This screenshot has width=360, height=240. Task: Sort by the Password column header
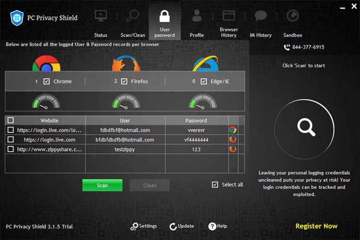(x=196, y=121)
